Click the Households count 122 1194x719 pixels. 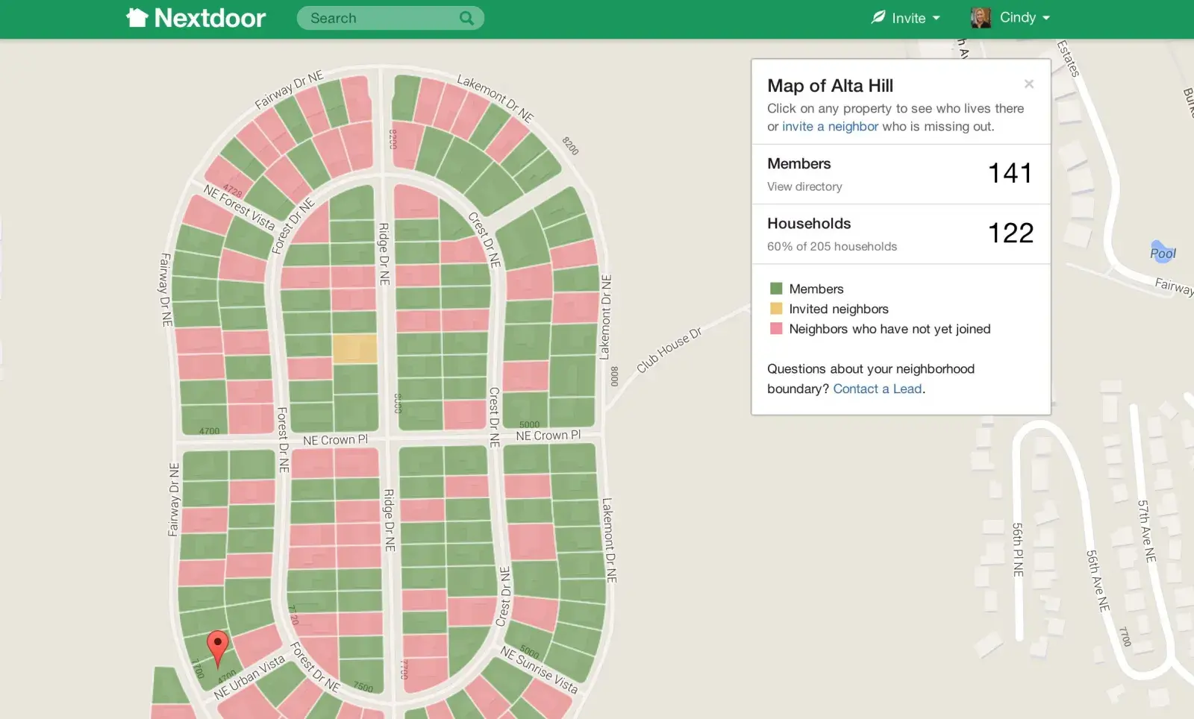pos(1010,233)
